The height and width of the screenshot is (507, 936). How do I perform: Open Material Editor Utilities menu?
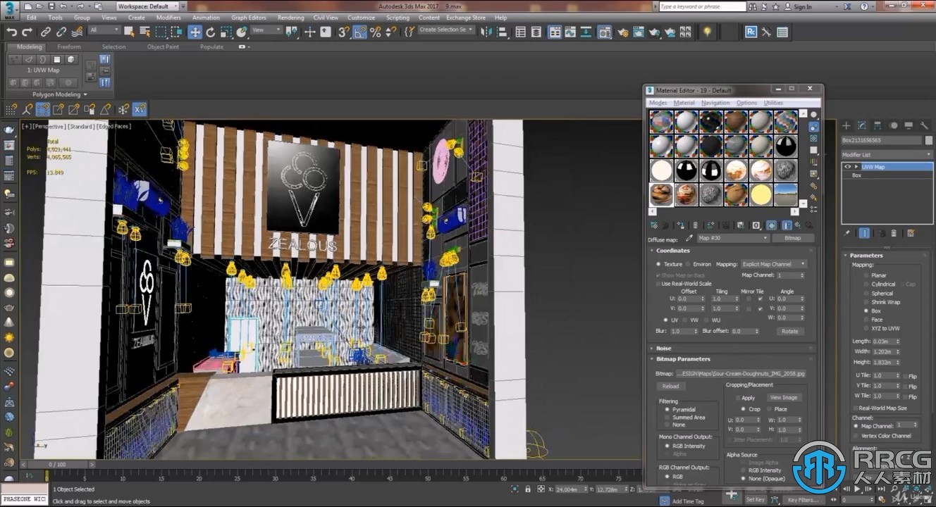click(x=773, y=103)
